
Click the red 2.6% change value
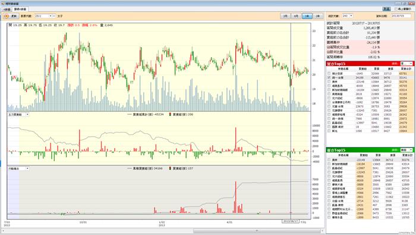point(93,25)
